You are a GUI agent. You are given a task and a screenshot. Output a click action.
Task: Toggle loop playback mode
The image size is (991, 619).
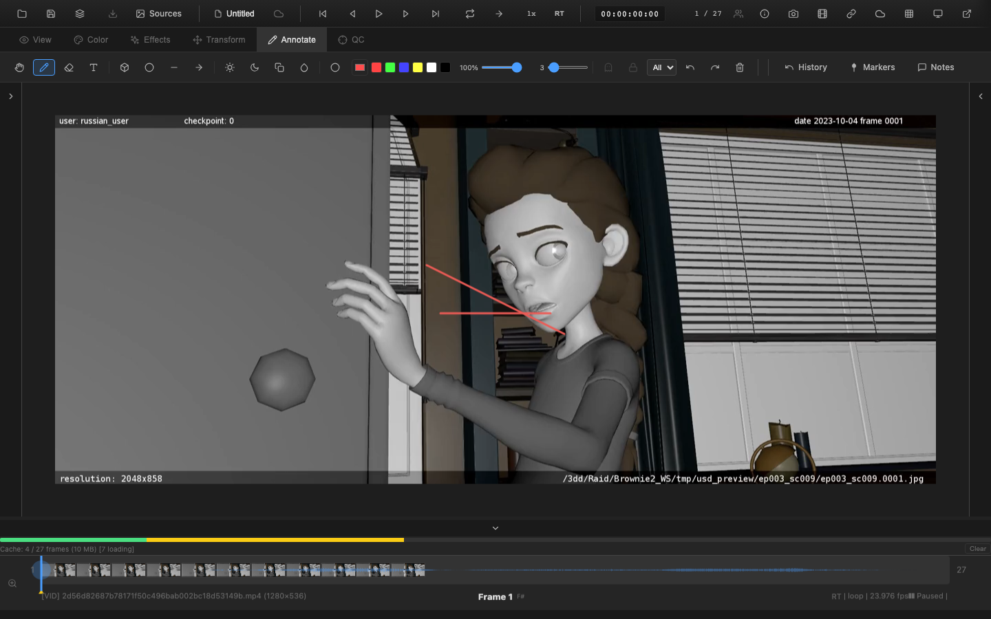[470, 14]
